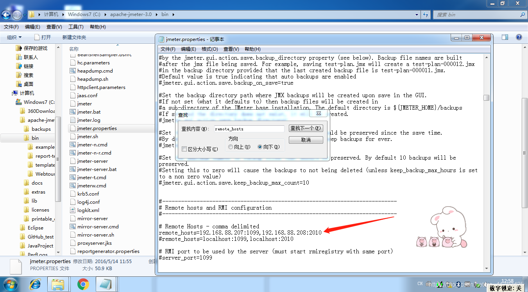The image size is (528, 292).
Task: Open Notepad's 帮助(H) menu
Action: point(252,49)
